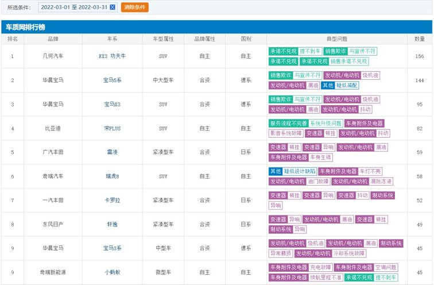Click the 车系 column header
Viewport: 434px width, 285px height.
pos(112,38)
